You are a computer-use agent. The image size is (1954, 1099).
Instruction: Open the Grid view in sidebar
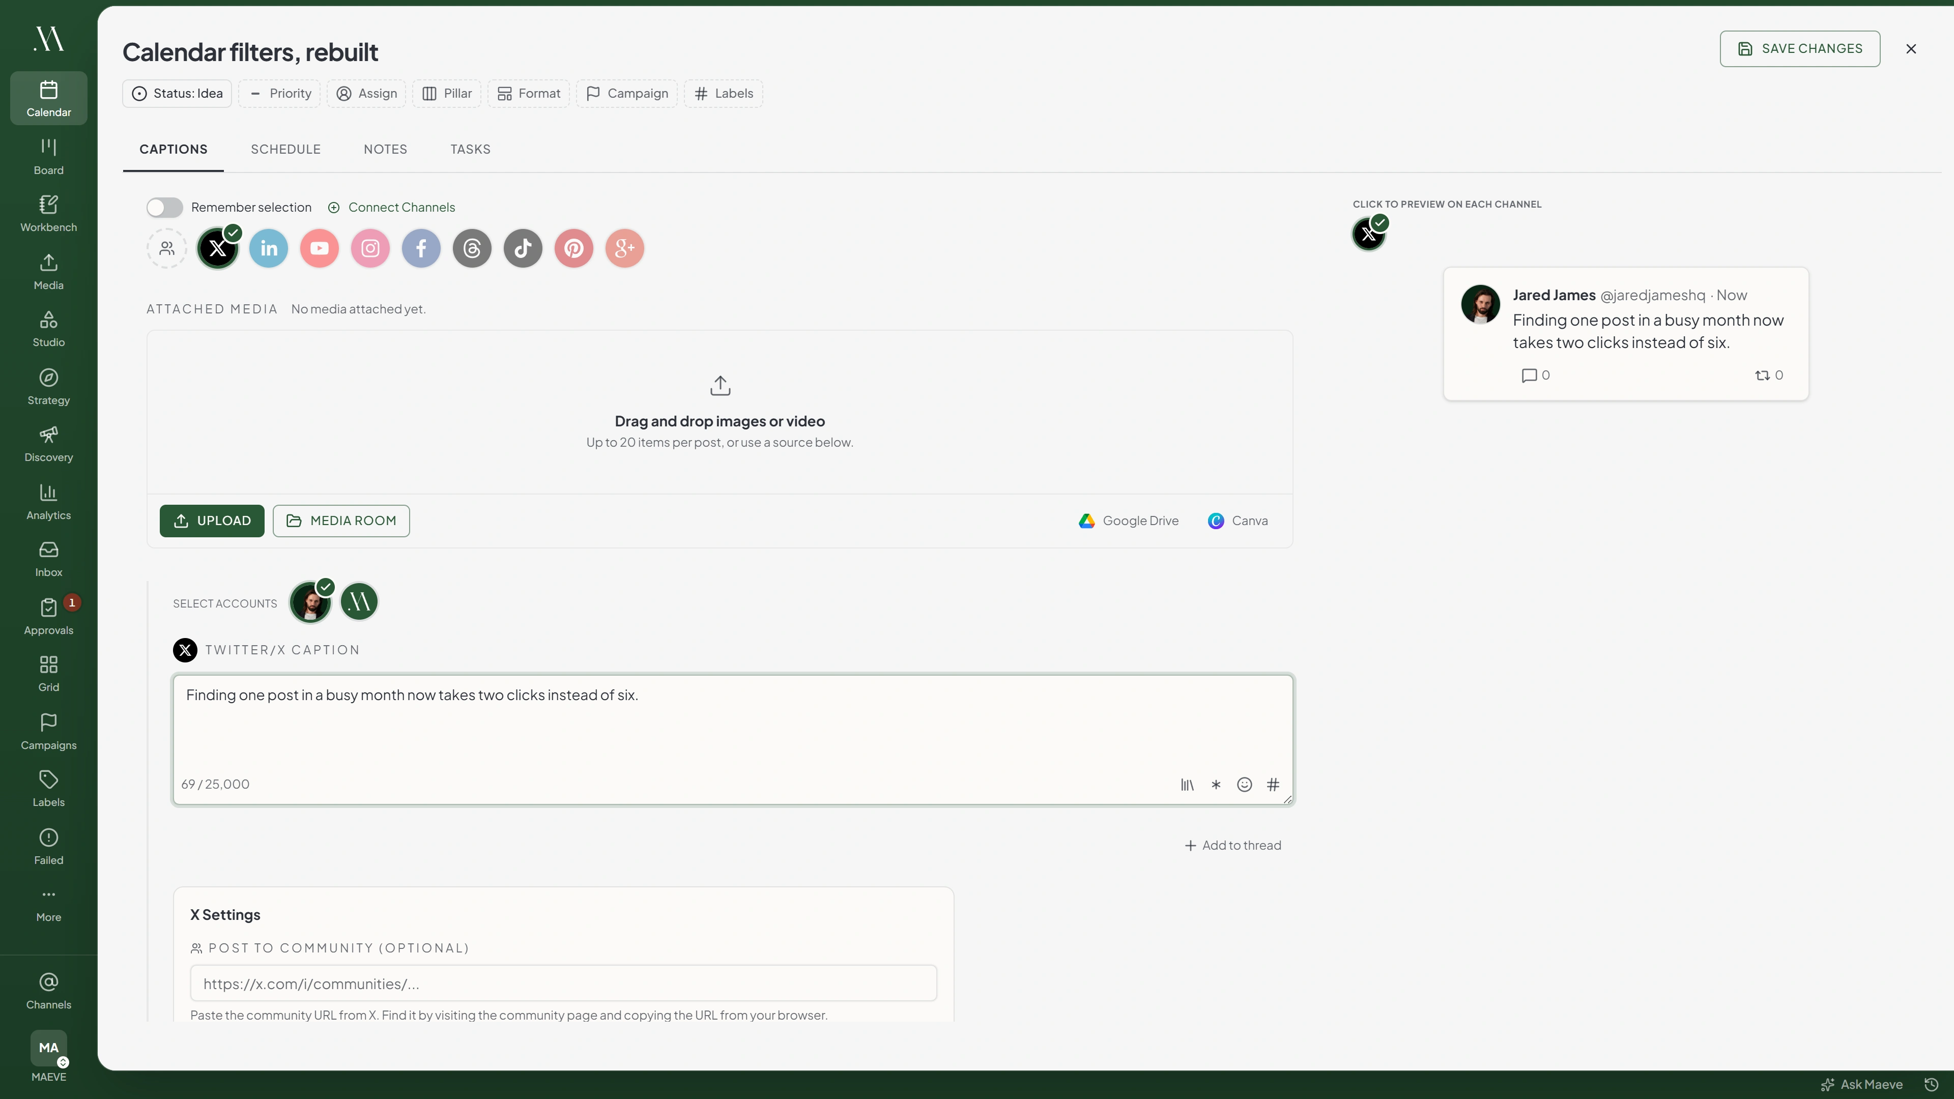pyautogui.click(x=48, y=674)
